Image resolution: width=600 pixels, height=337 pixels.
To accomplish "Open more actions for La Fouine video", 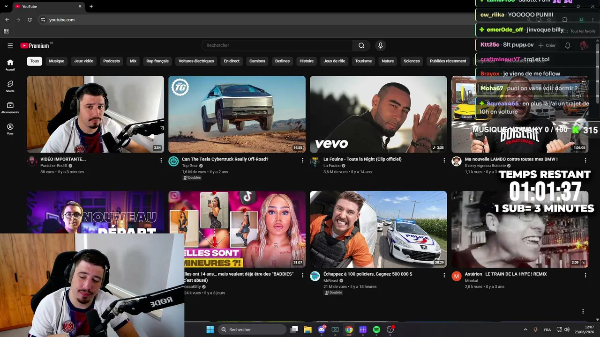I will (444, 160).
